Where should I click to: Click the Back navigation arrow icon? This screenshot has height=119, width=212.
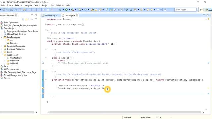tap(152, 10)
